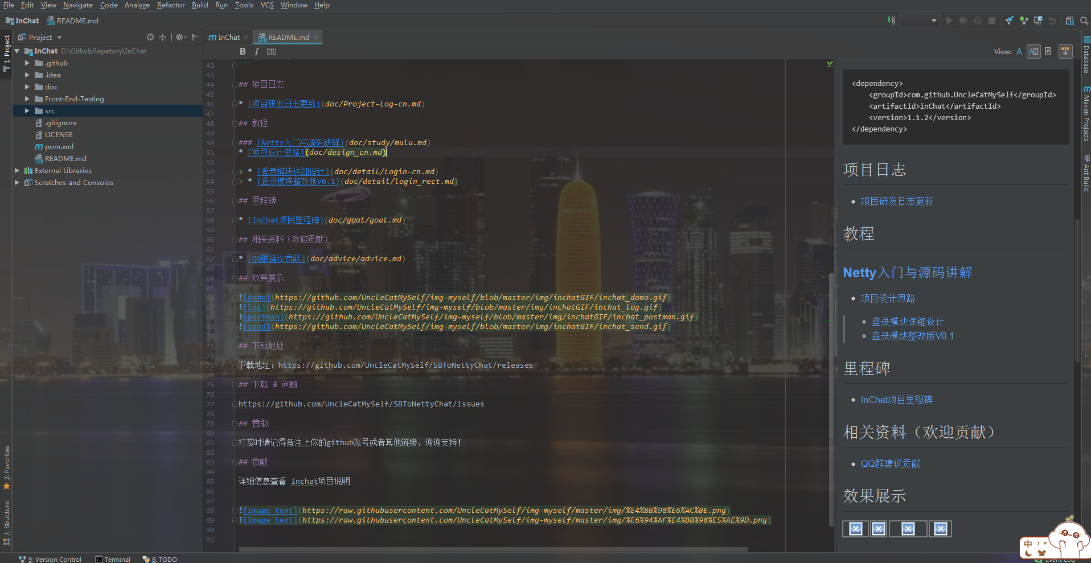Image resolution: width=1091 pixels, height=563 pixels.
Task: Open QQ群建议贡献 link in preview
Action: pos(891,463)
